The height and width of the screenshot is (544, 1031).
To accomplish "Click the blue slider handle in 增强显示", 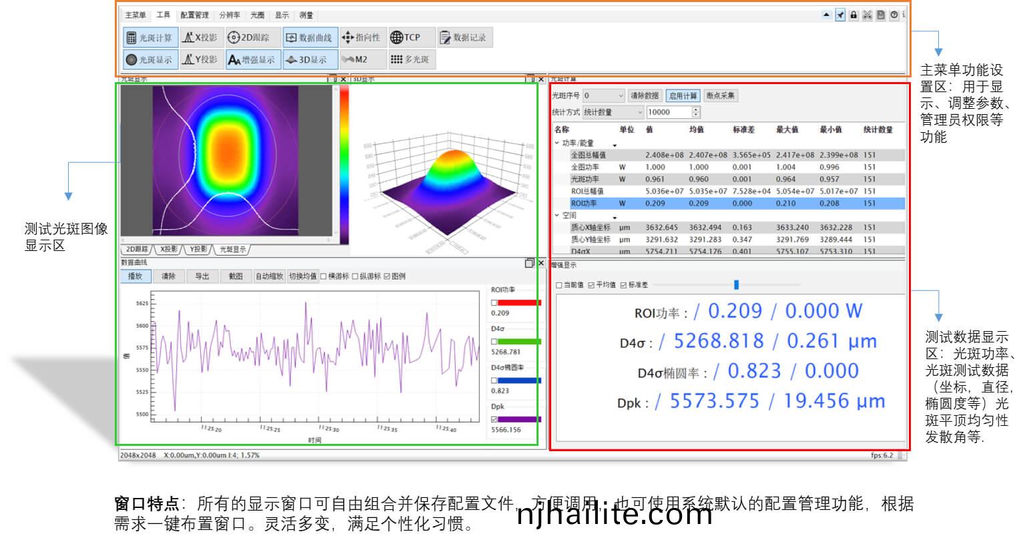I will (x=736, y=285).
